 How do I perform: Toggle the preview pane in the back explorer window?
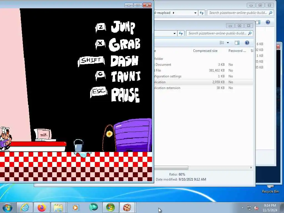tap(258, 22)
